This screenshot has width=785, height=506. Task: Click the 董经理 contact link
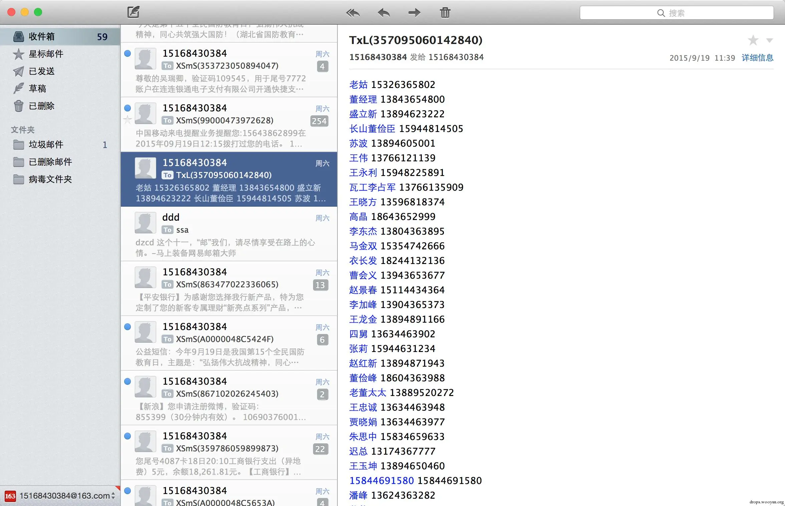tap(363, 99)
